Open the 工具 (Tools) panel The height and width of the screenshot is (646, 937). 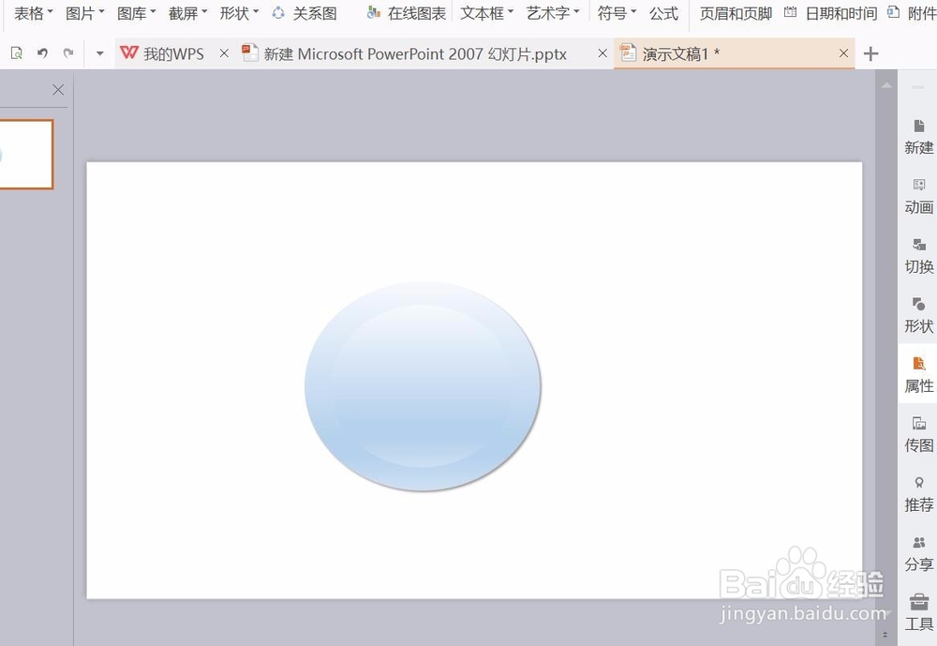(918, 611)
